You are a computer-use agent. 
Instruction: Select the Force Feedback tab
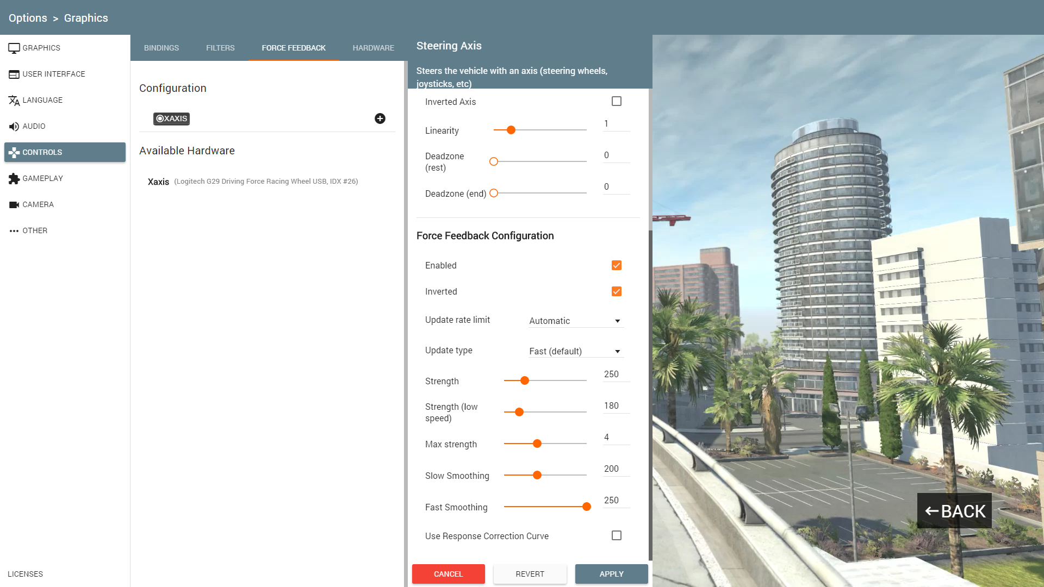tap(294, 48)
